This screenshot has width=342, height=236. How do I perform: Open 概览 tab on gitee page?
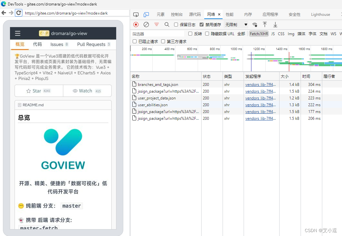coord(20,44)
